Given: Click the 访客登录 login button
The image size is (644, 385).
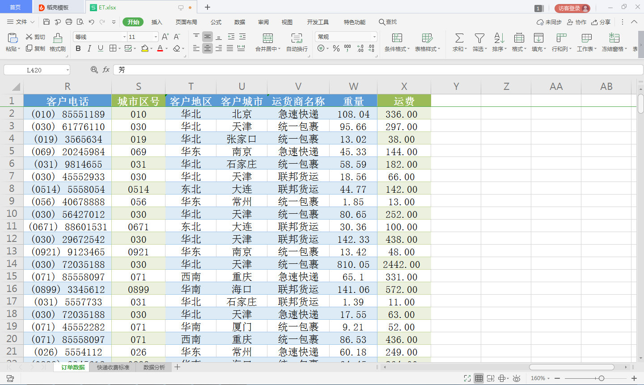Looking at the screenshot, I should coord(572,8).
